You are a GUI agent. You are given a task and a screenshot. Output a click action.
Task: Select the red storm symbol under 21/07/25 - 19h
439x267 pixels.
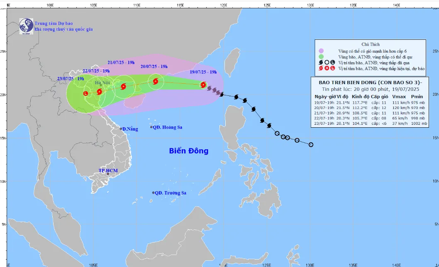point(123,87)
